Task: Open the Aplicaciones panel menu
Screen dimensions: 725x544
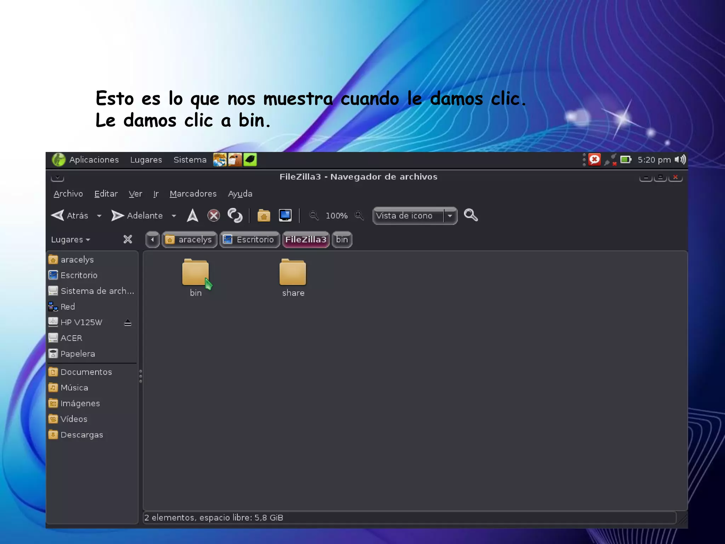Action: pos(86,160)
